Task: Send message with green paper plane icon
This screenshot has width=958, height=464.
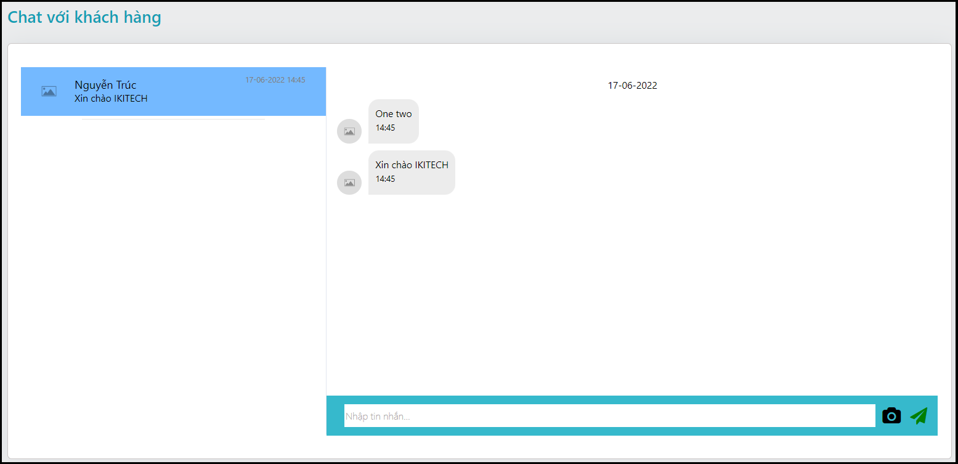Action: click(x=919, y=416)
